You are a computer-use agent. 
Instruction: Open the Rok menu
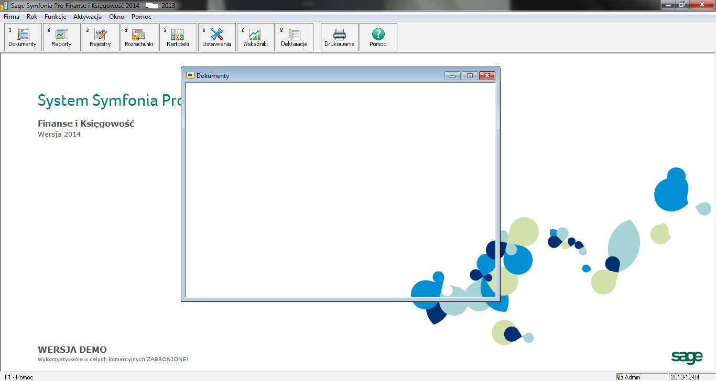32,17
